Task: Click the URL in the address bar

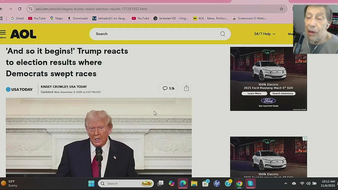Action: tap(91, 9)
